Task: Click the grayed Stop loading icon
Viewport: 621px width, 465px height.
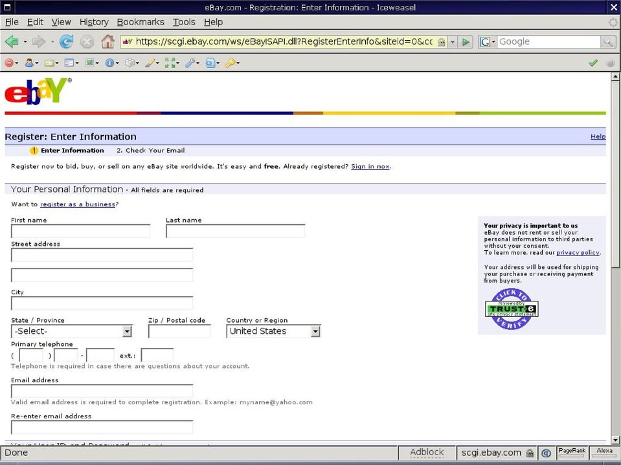Action: 87,41
